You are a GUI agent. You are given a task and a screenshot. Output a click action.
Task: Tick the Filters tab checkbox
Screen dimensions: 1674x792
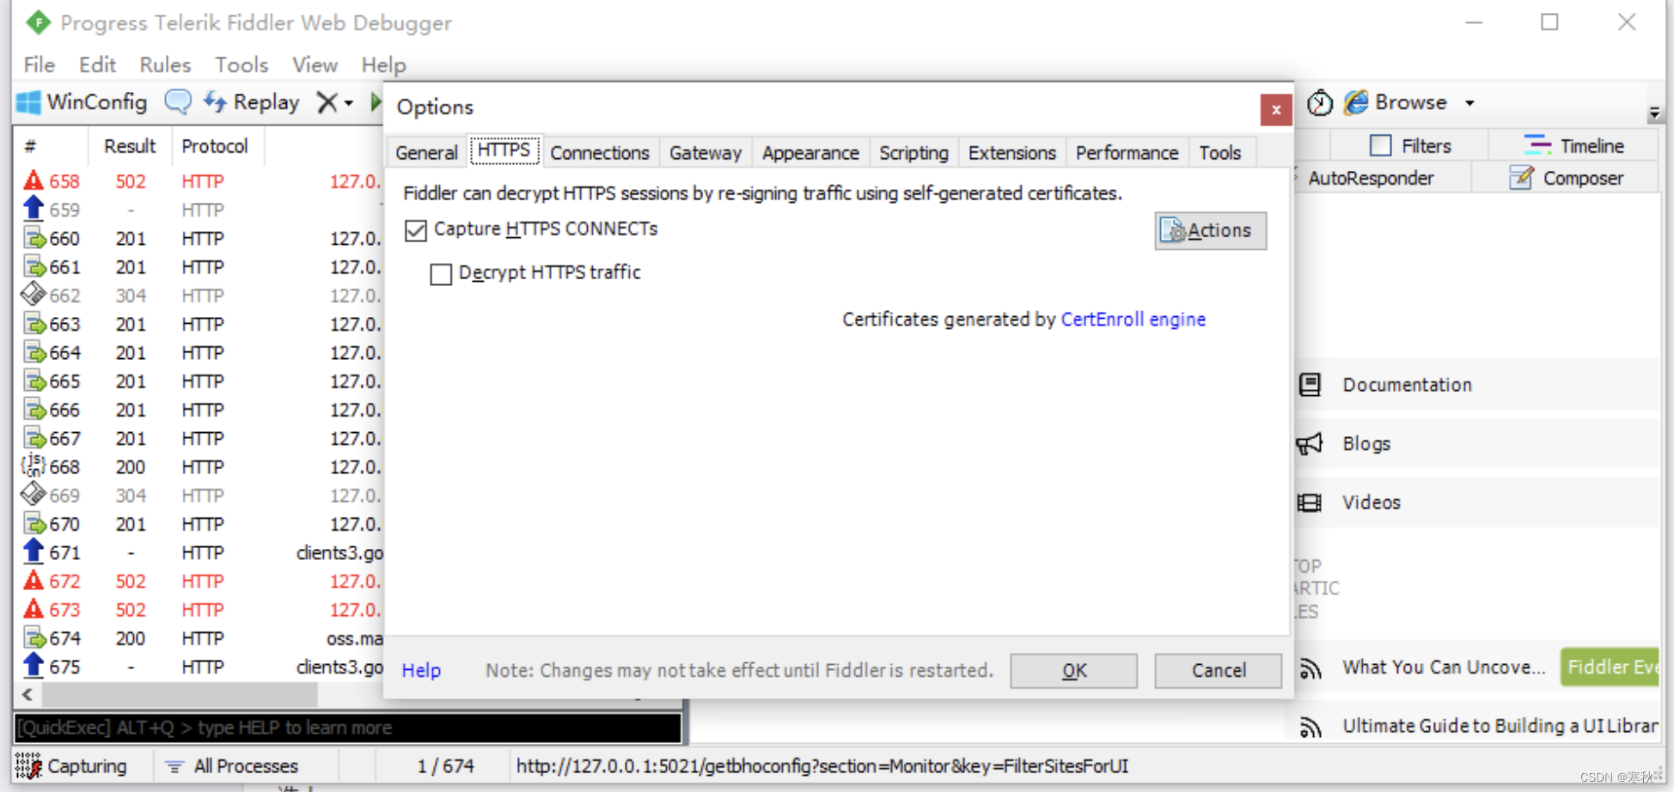pos(1380,145)
